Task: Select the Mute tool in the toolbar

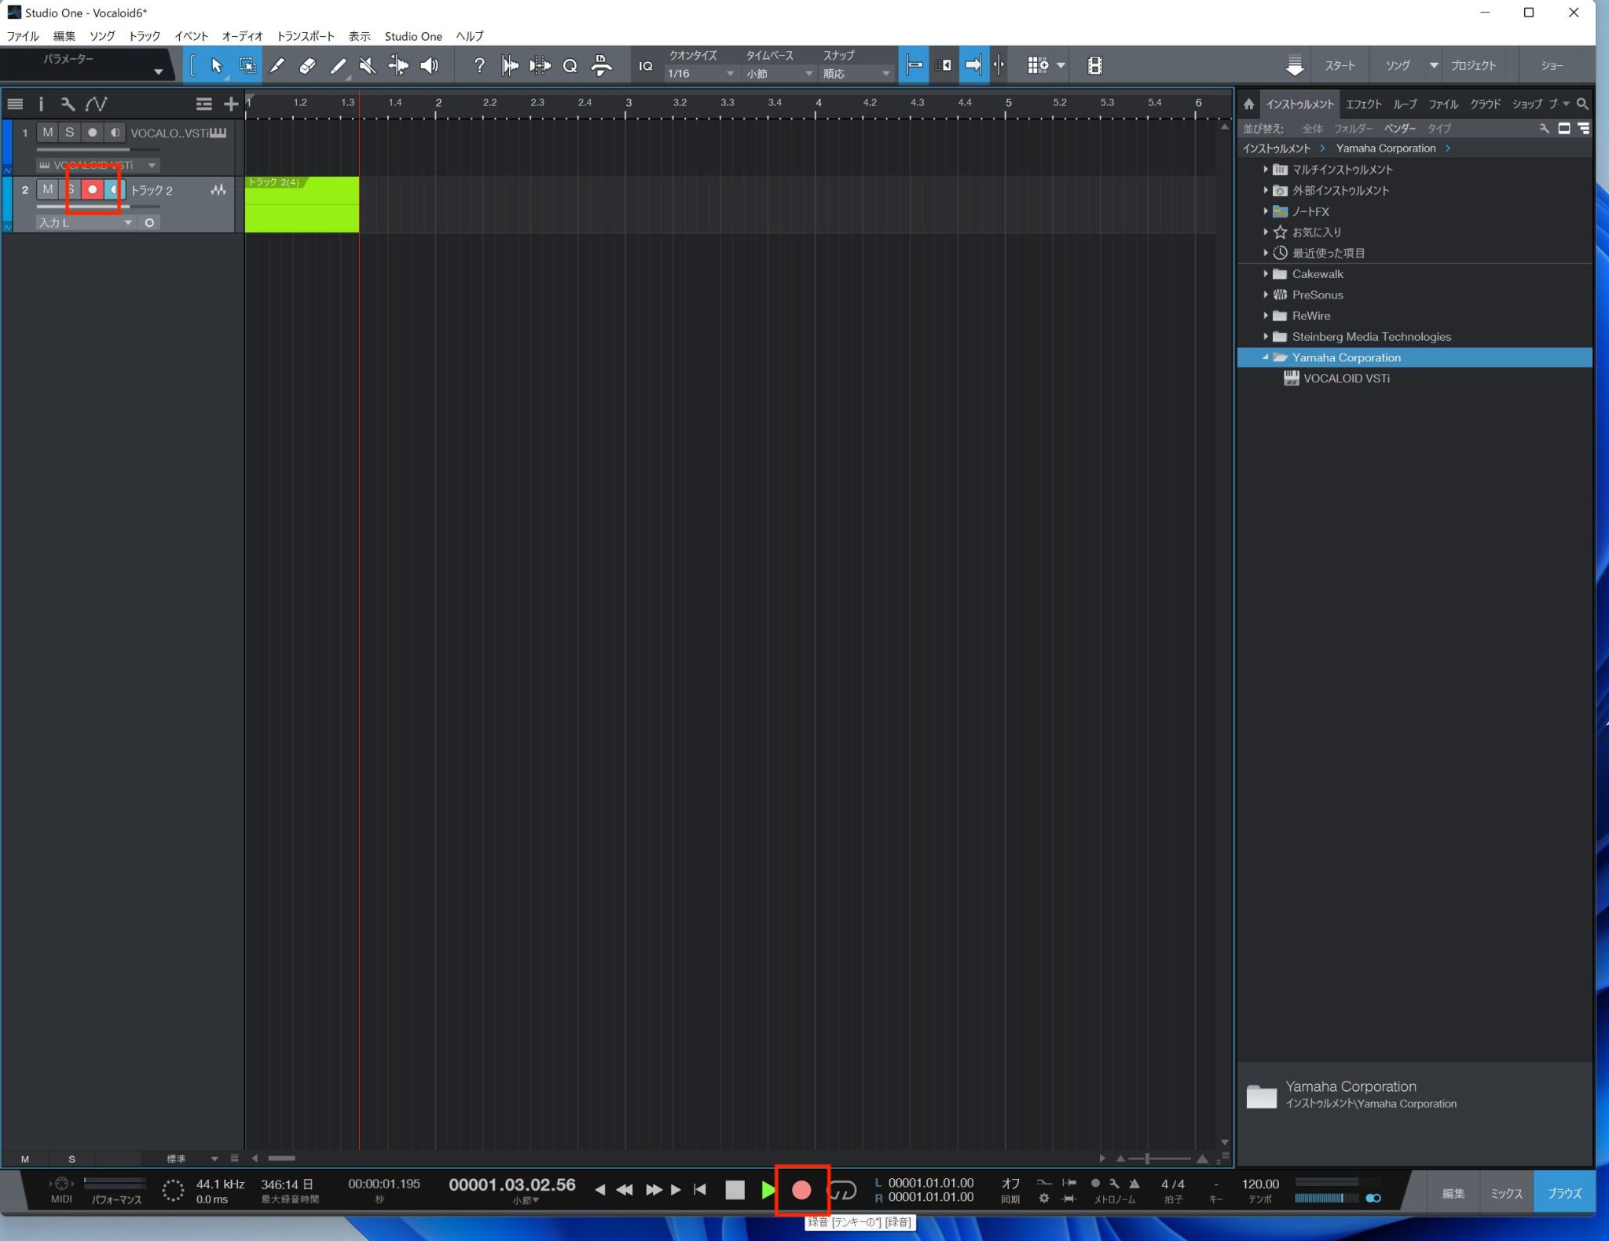Action: (x=368, y=66)
